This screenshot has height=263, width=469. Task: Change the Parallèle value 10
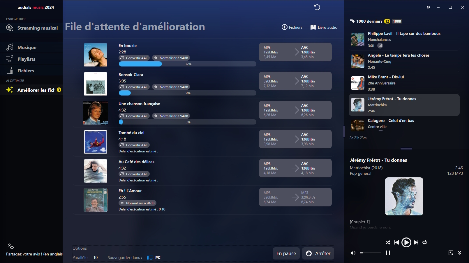(96, 257)
